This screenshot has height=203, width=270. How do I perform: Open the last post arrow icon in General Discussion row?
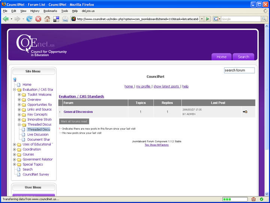pyautogui.click(x=245, y=112)
